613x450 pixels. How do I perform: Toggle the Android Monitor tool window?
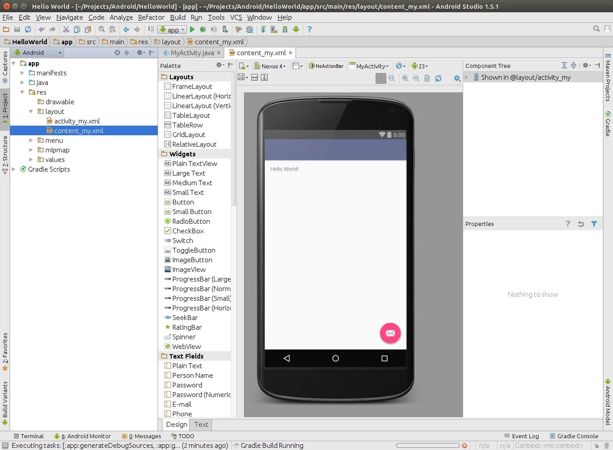coord(82,436)
